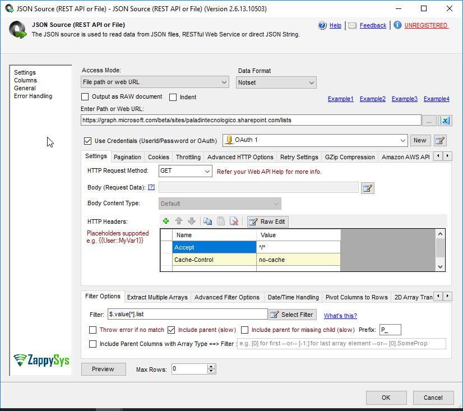Click the OK button
Screen dimensions: 463x411
pos(386,398)
